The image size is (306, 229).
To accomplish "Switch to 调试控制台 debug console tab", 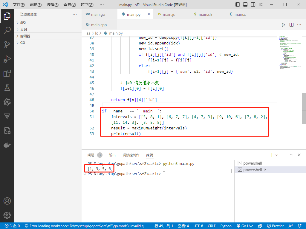I will (x=131, y=155).
